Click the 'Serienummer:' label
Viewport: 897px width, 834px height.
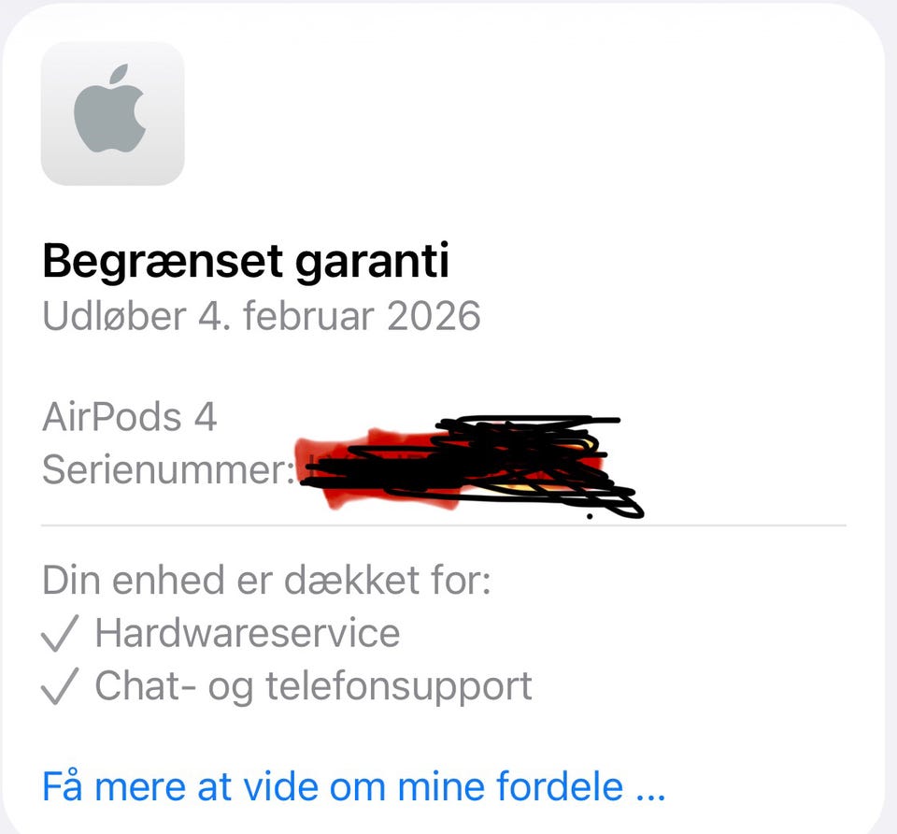pyautogui.click(x=168, y=469)
